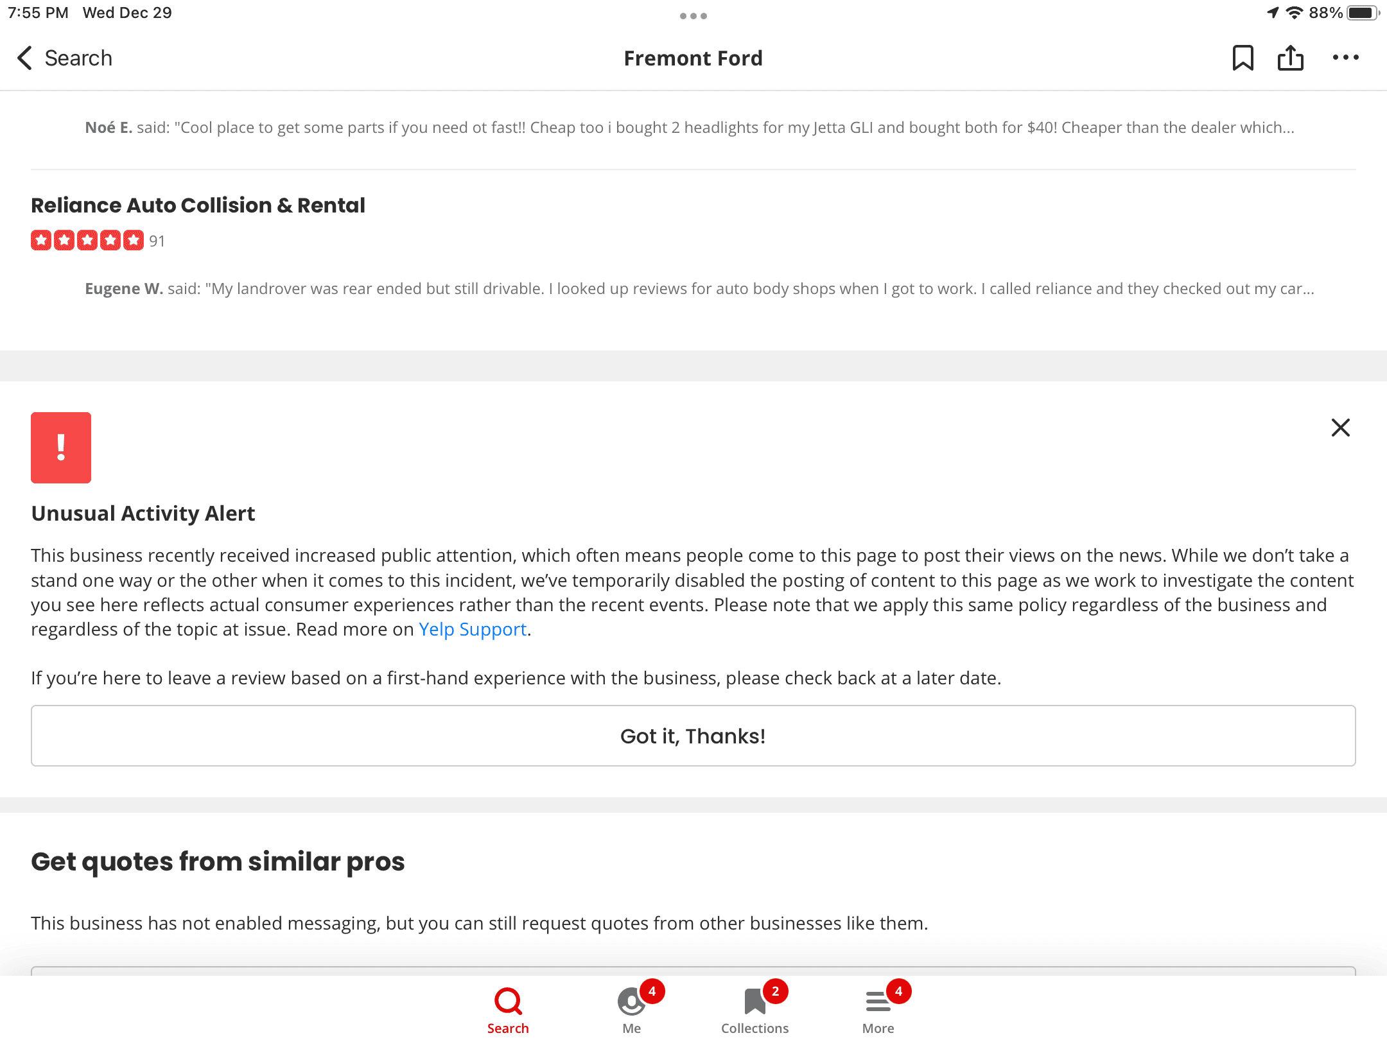The width and height of the screenshot is (1387, 1040).
Task: Tap the battery indicator in status bar
Action: click(x=1363, y=13)
